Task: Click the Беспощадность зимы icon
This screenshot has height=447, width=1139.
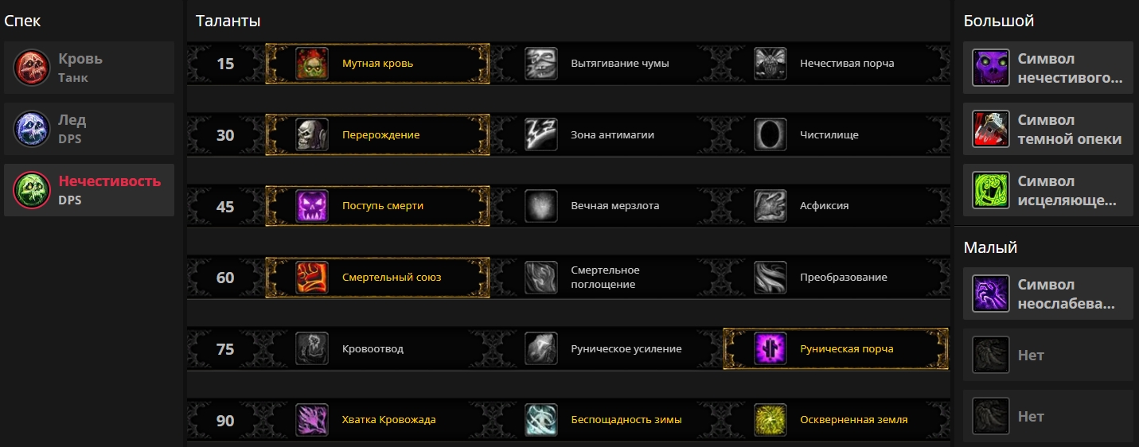Action: coord(541,420)
